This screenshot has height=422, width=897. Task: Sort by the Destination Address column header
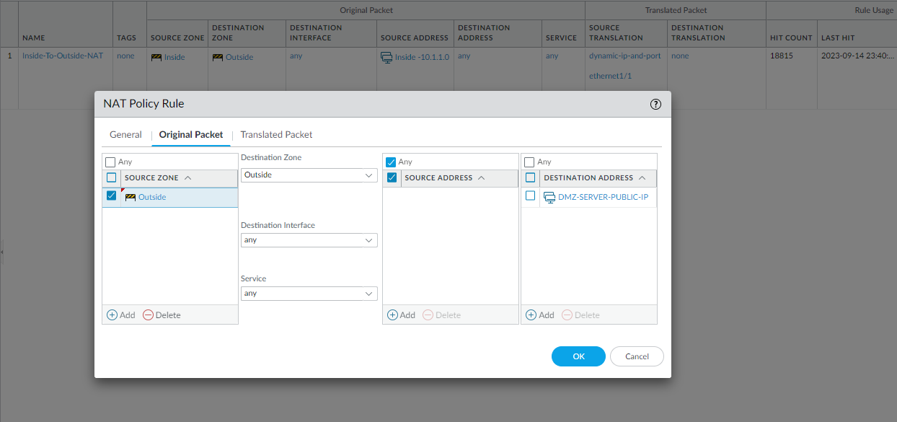(588, 178)
